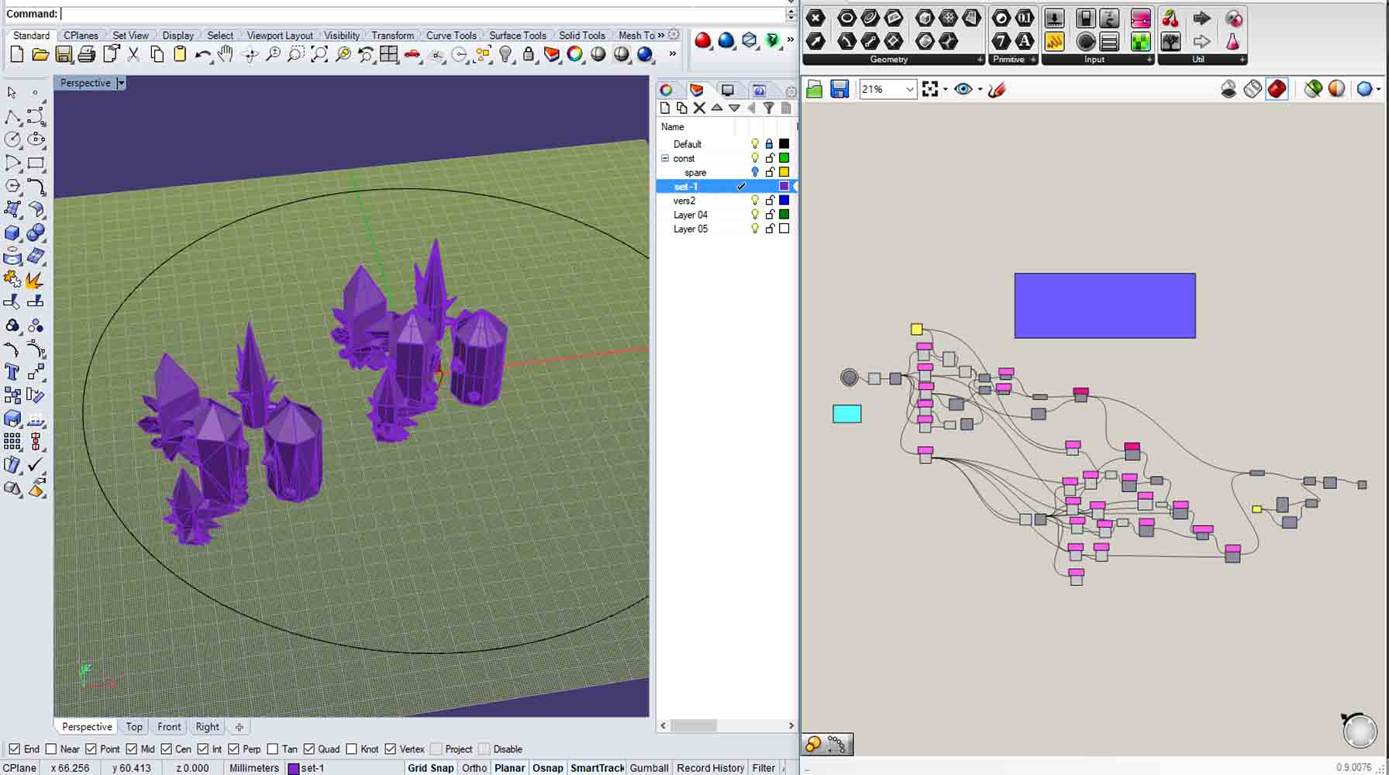This screenshot has width=1389, height=775.
Task: Switch to the Top viewport tab
Action: click(x=134, y=726)
